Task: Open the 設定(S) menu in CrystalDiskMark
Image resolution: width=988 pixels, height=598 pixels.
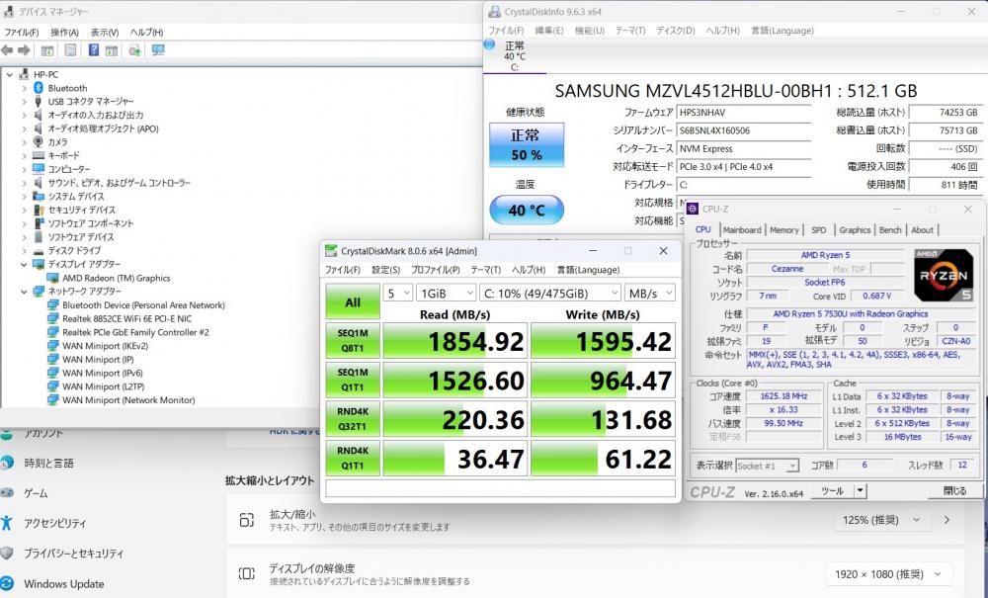Action: click(x=385, y=270)
